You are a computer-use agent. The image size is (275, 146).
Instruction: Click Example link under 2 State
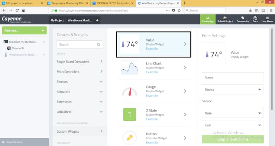click(x=152, y=119)
